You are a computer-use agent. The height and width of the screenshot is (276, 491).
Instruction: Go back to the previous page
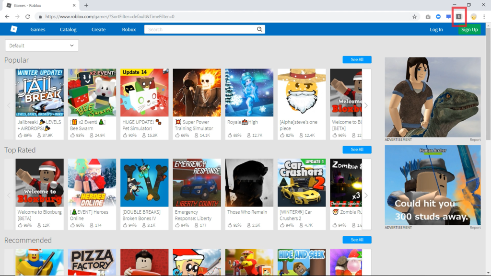tap(7, 17)
